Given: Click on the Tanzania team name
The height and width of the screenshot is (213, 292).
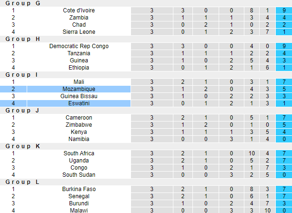Looking at the screenshot, I should [x=79, y=53].
